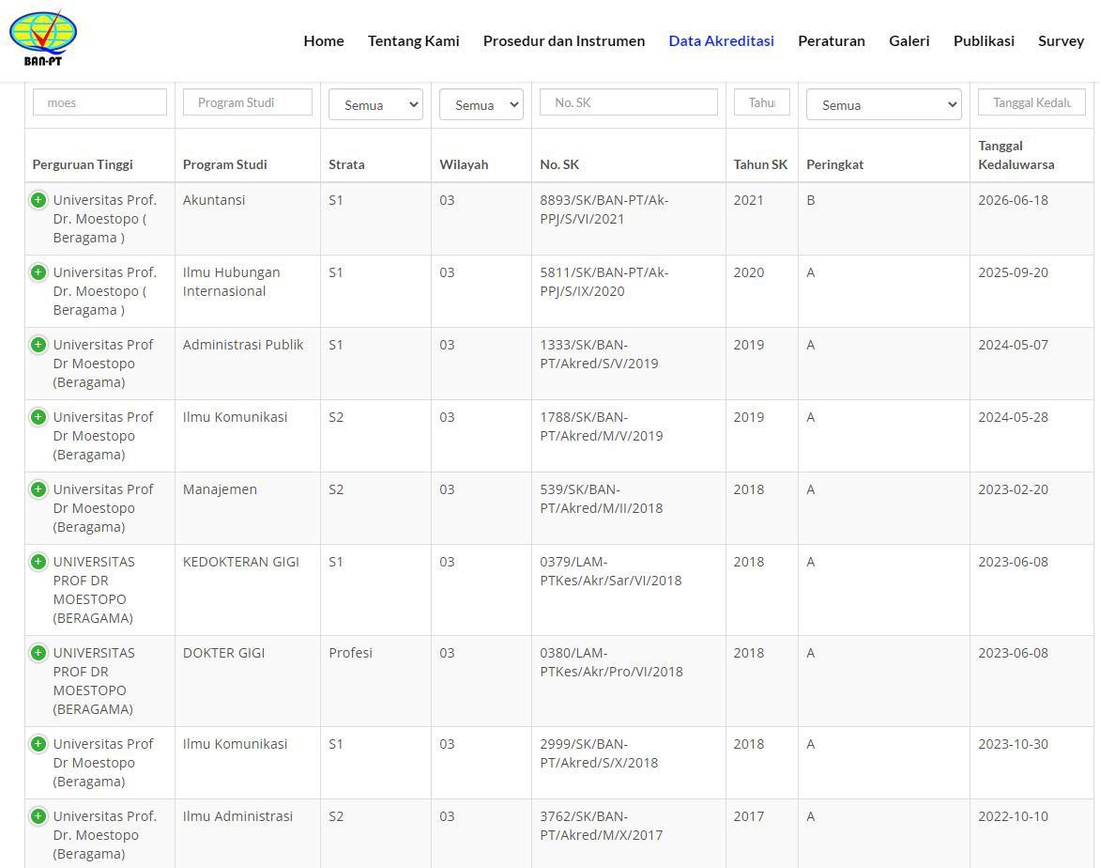The image size is (1100, 868).
Task: Click the Publikasi navigation link
Action: (984, 40)
